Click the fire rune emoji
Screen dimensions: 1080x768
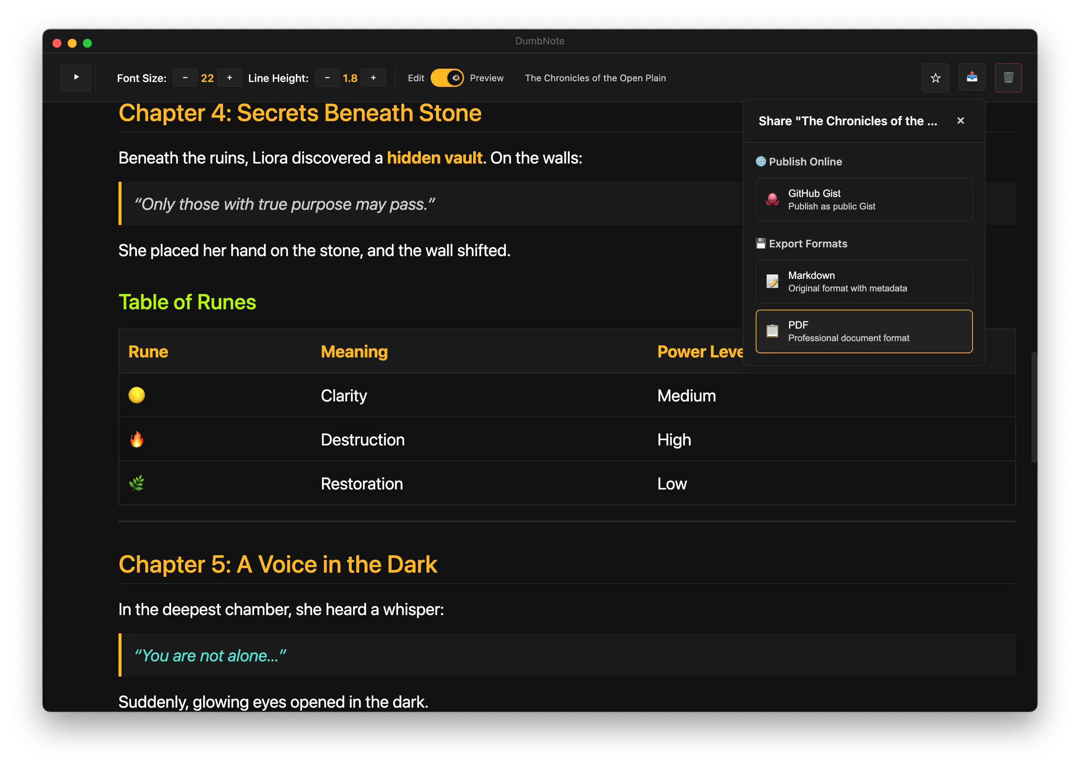click(137, 439)
